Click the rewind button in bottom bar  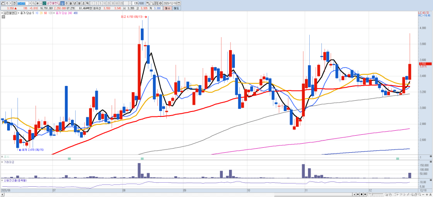358,194
